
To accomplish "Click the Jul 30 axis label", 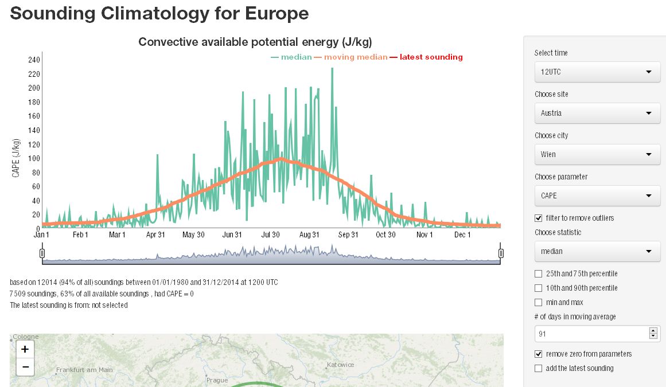I will pyautogui.click(x=271, y=234).
